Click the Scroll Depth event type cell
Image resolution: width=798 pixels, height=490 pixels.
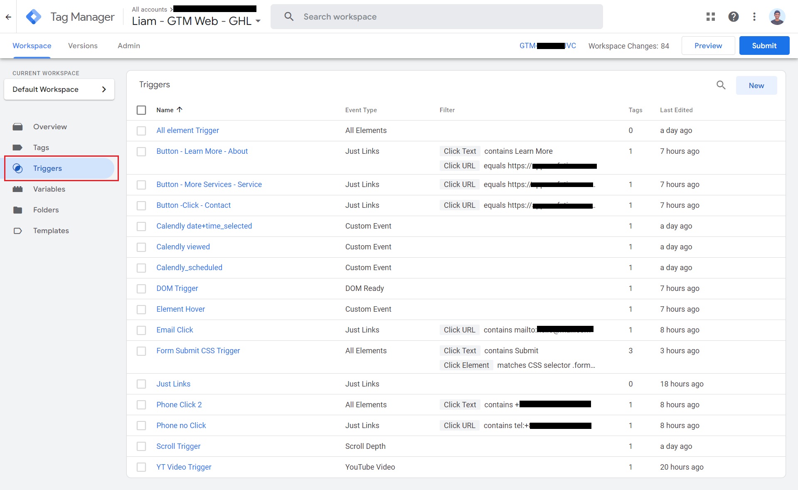[x=365, y=446]
